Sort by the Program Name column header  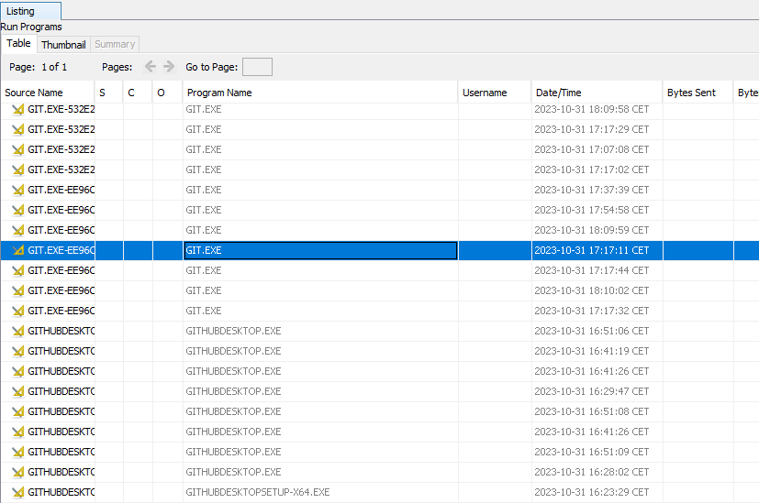[x=219, y=93]
